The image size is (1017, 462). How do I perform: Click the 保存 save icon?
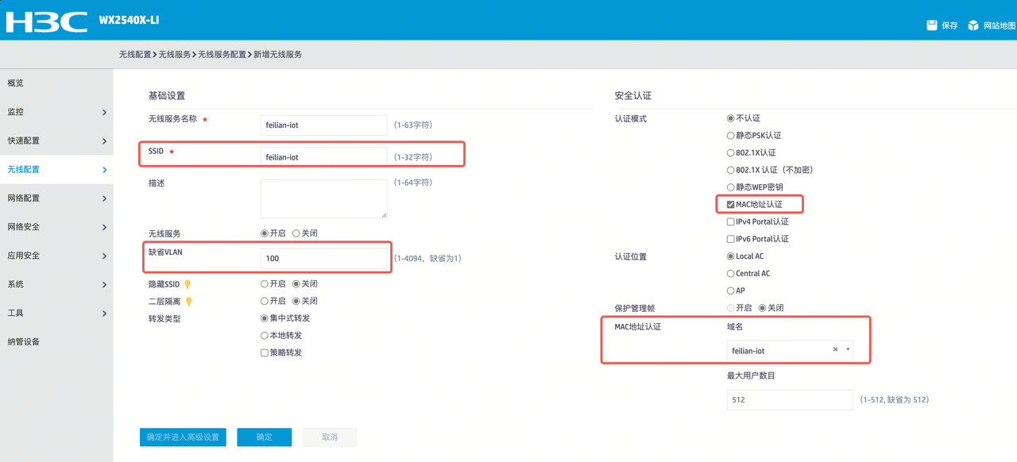coord(932,25)
